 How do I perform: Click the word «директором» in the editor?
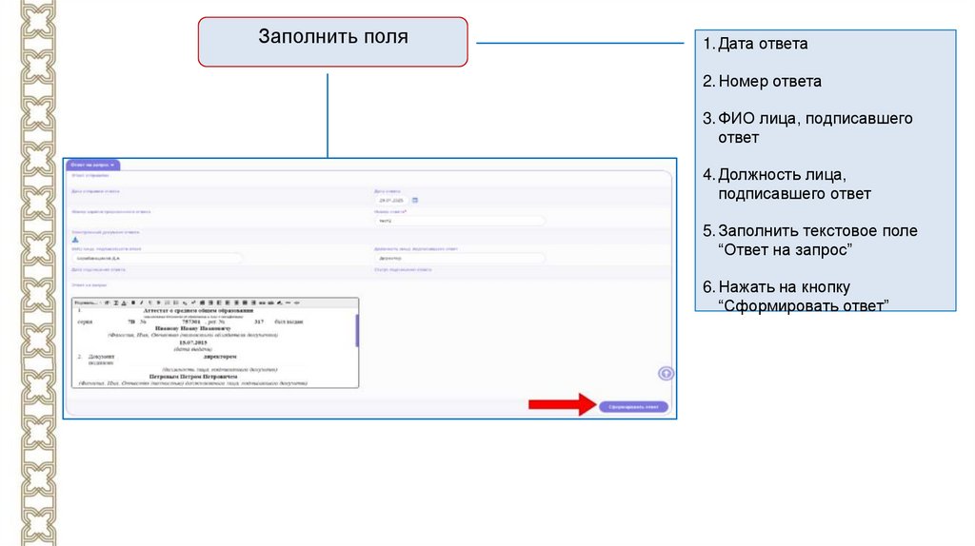220,357
